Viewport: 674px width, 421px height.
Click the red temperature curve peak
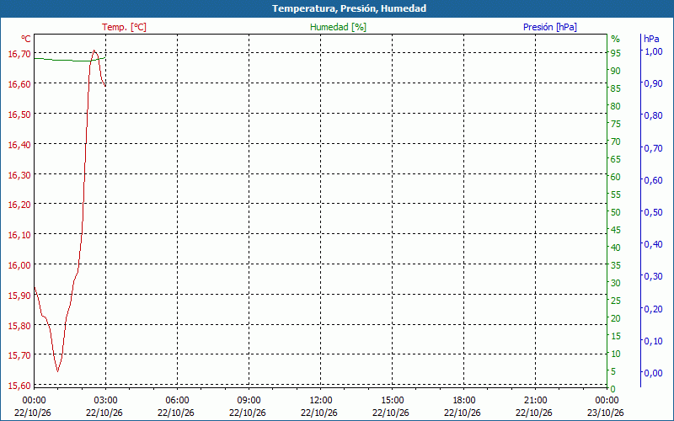pos(94,51)
